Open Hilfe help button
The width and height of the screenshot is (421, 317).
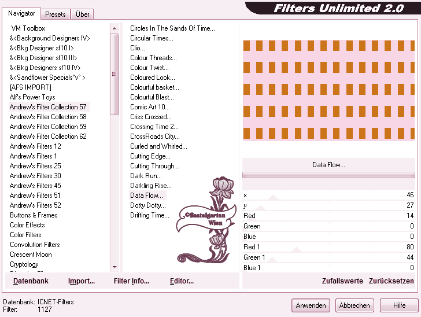[399, 305]
